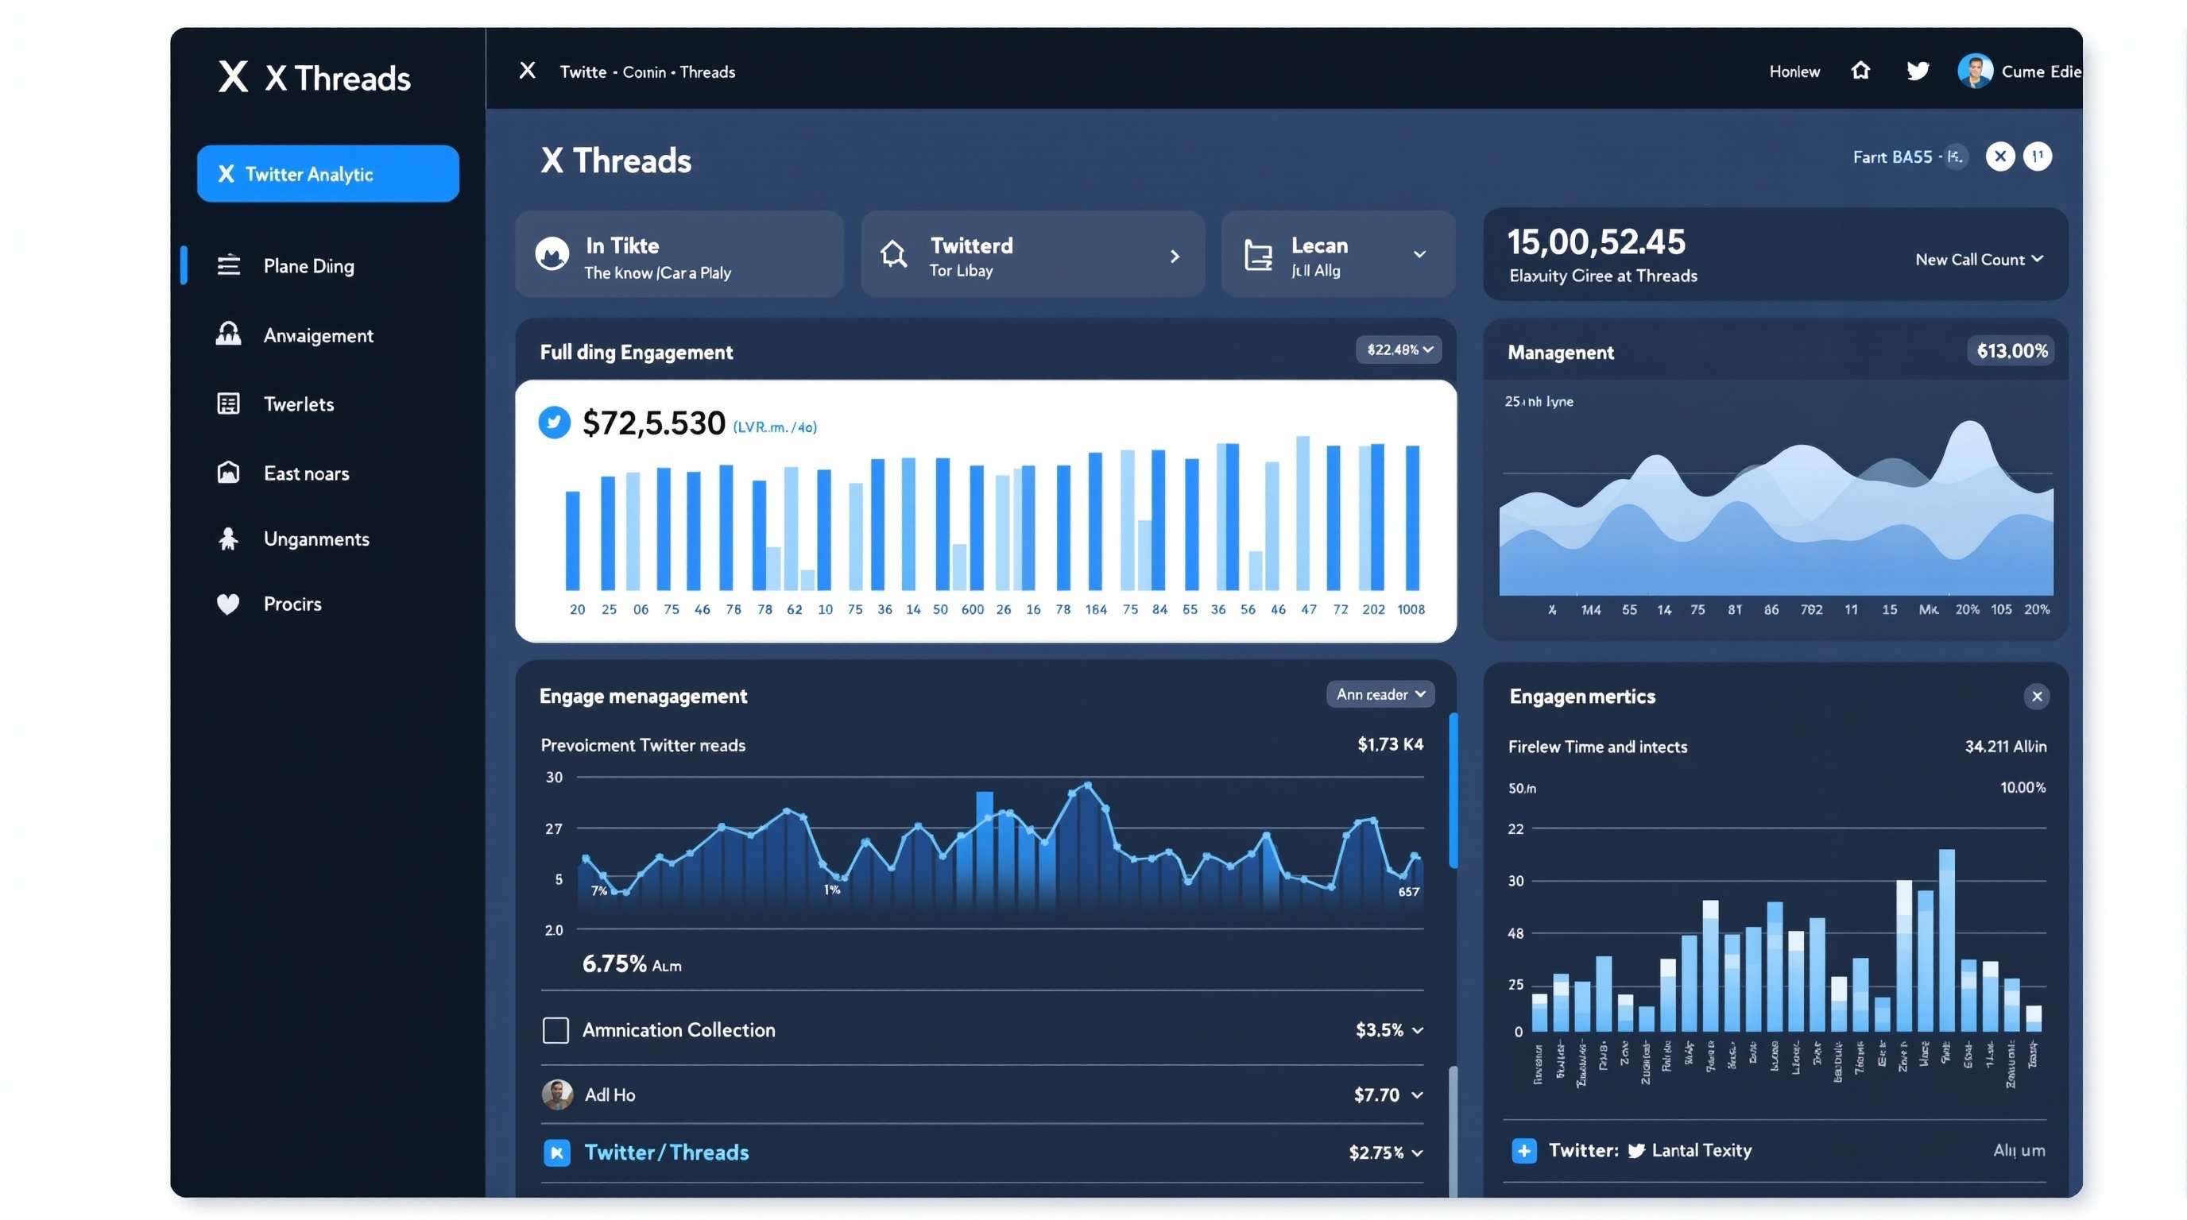The height and width of the screenshot is (1220, 2187).
Task: Open Plane Diing in the sidebar
Action: coord(308,266)
